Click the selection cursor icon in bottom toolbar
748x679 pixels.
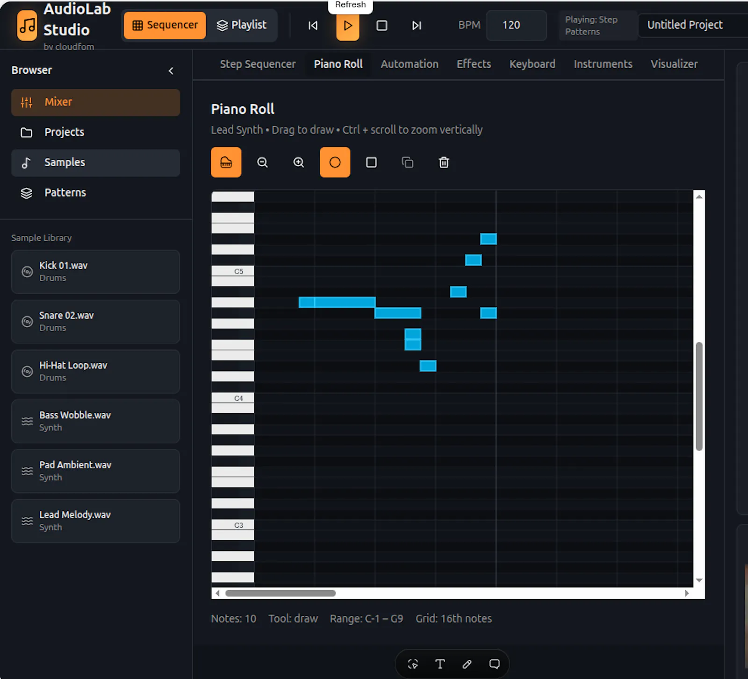click(x=413, y=664)
